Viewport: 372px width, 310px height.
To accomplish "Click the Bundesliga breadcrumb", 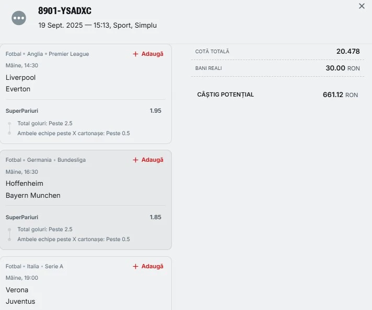I will [72, 160].
